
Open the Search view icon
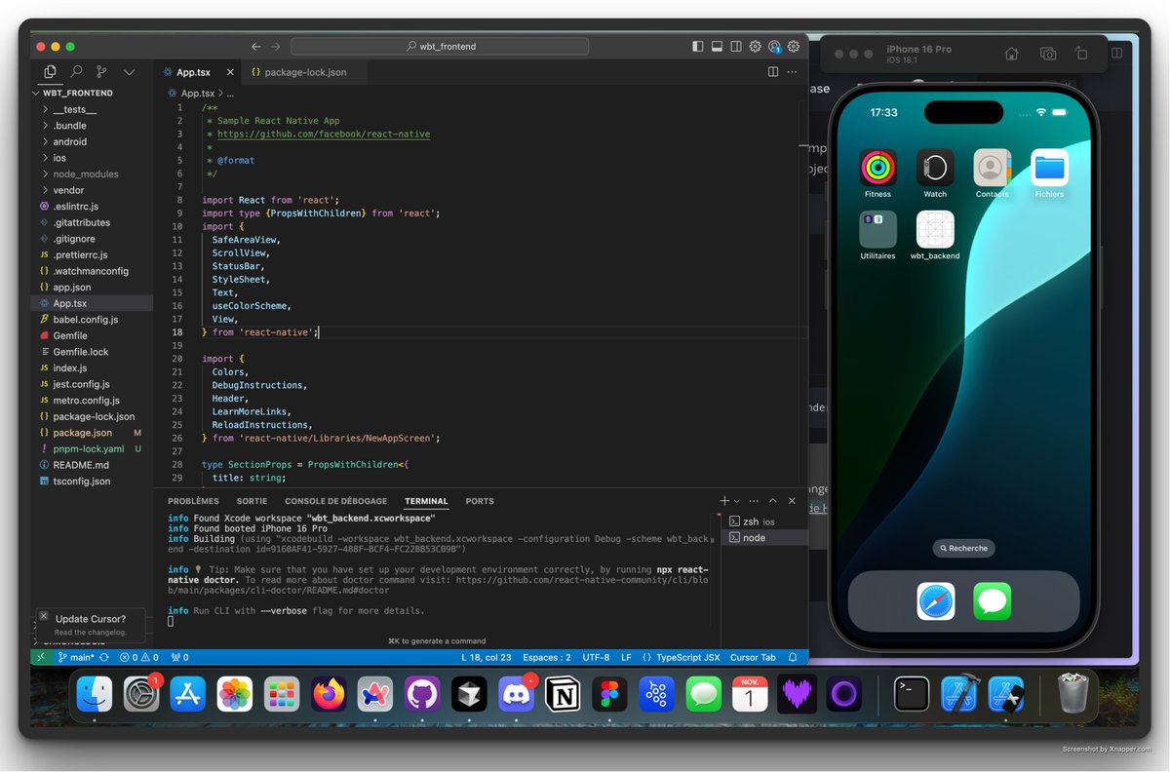[x=76, y=72]
